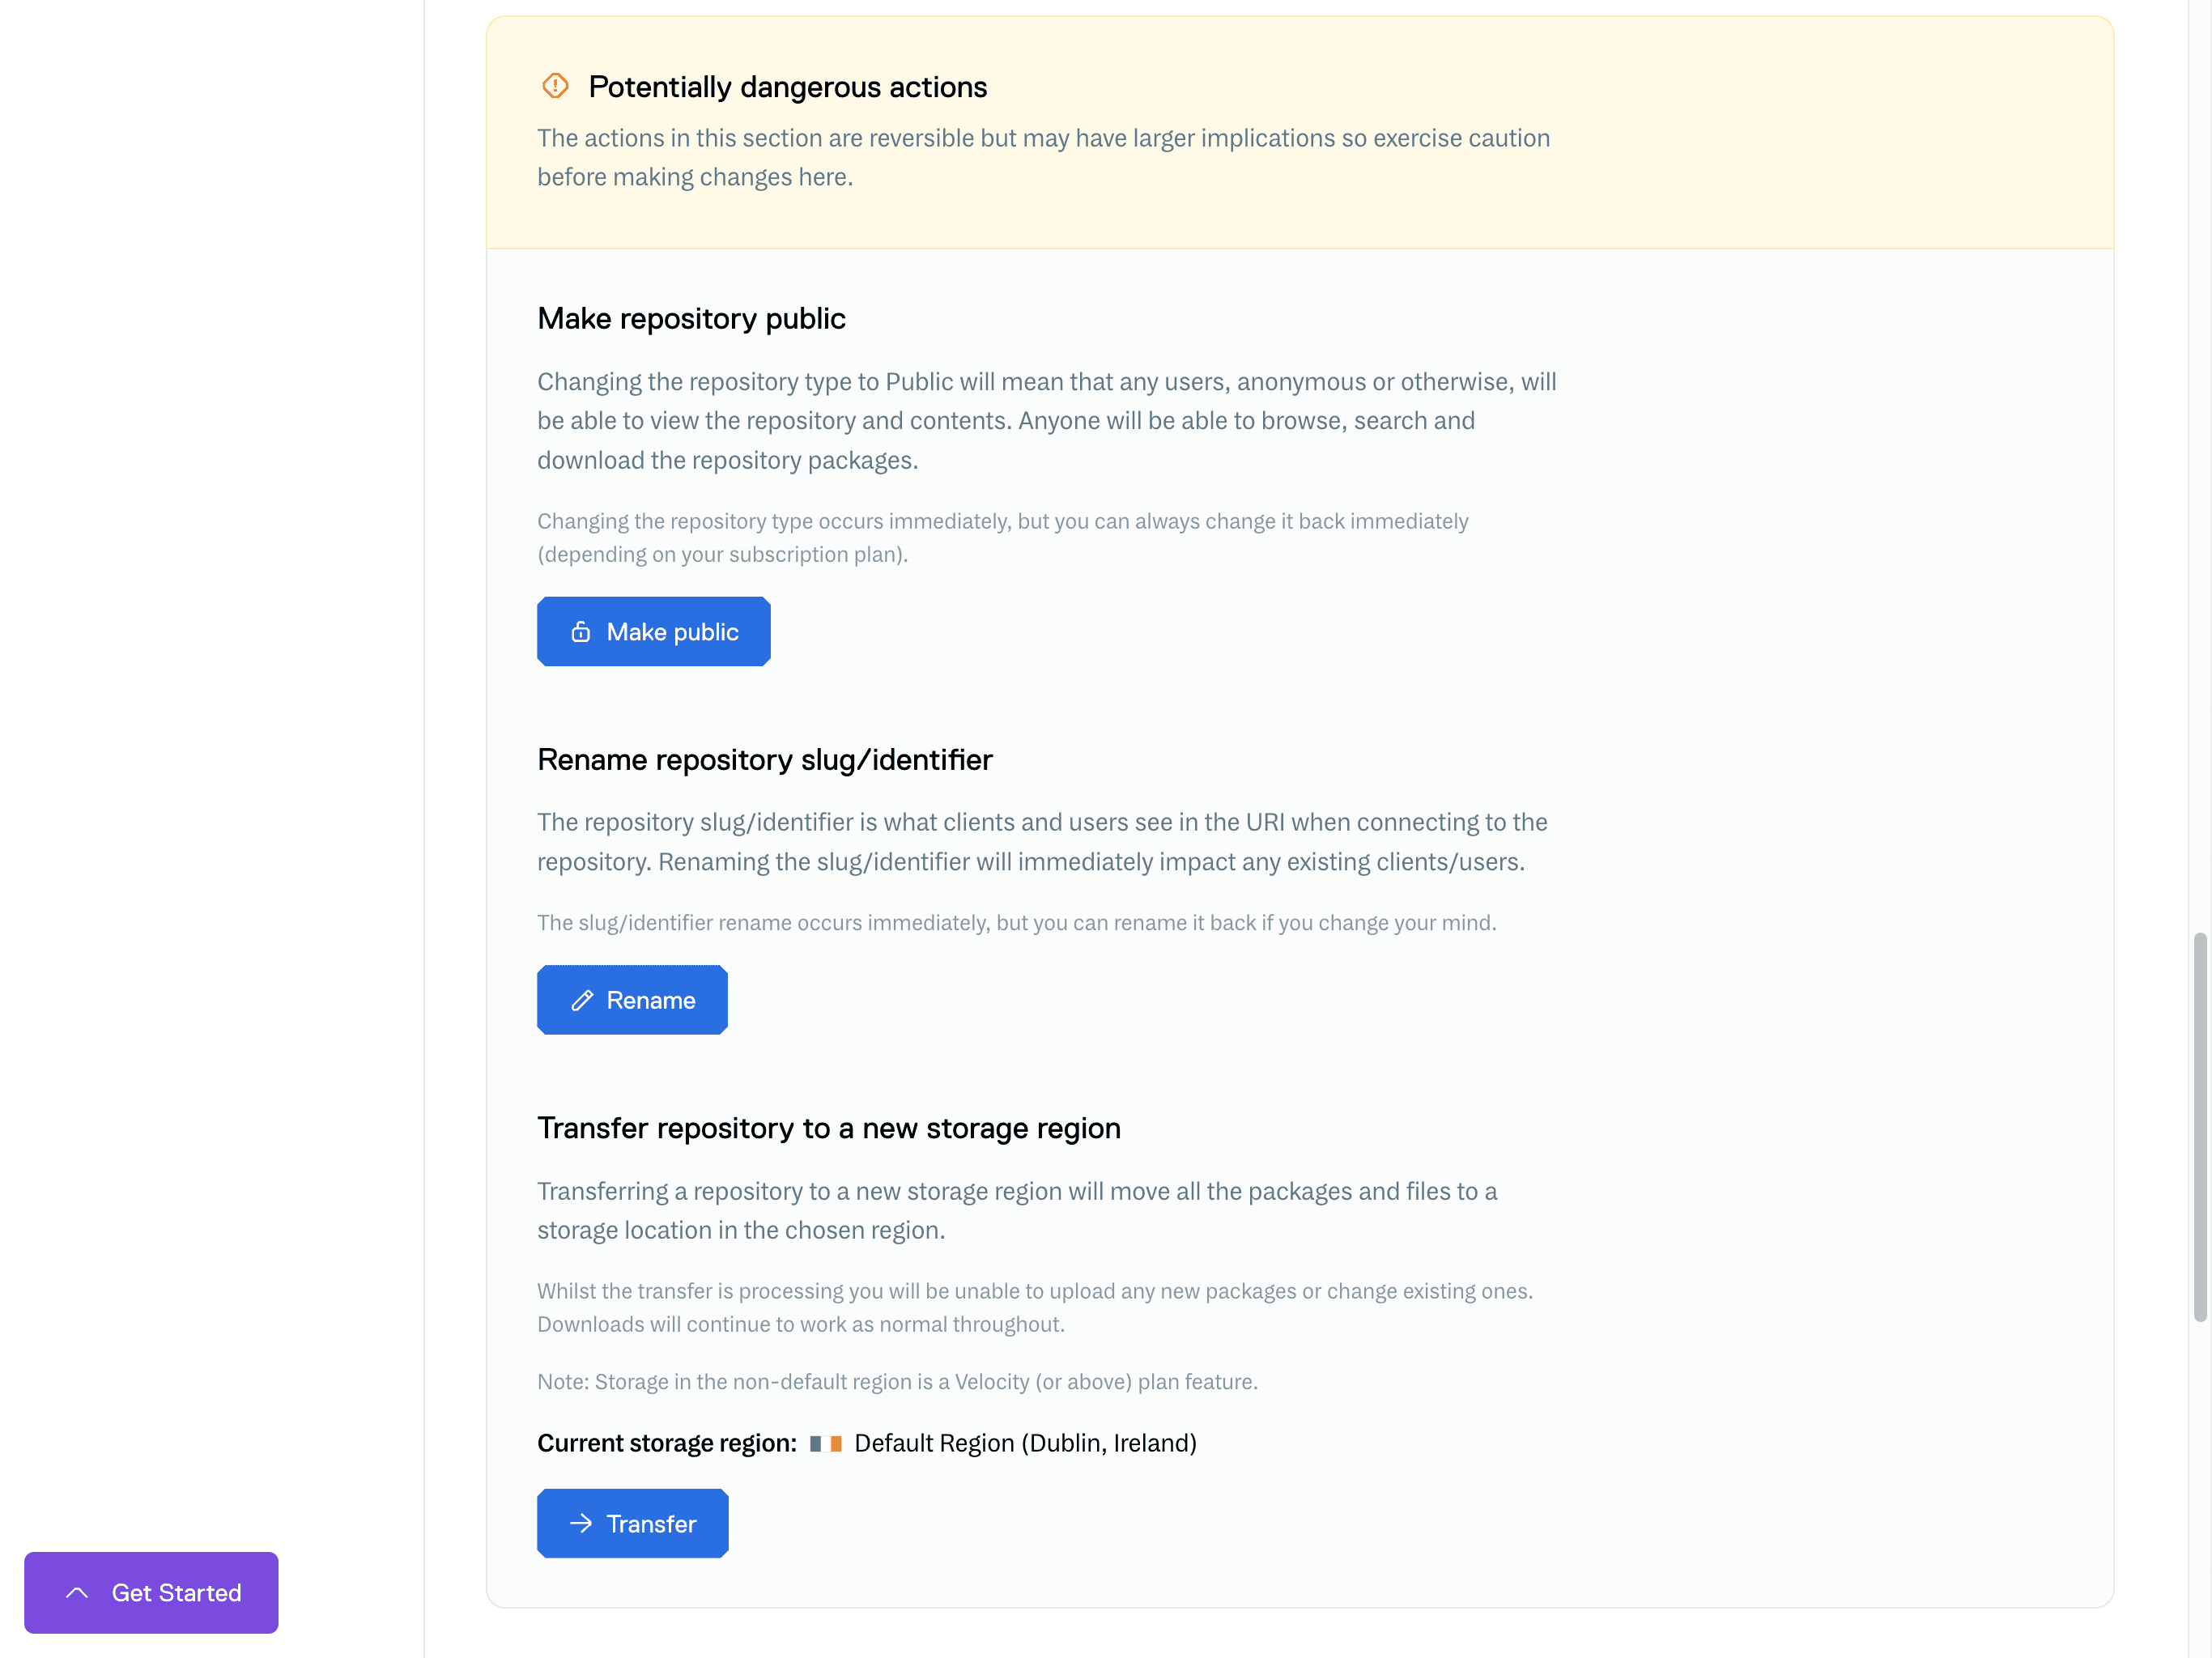Click the Velocity plan note text
Viewport: 2212px width, 1658px height.
tap(897, 1381)
